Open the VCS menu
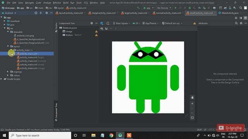 click(x=86, y=3)
